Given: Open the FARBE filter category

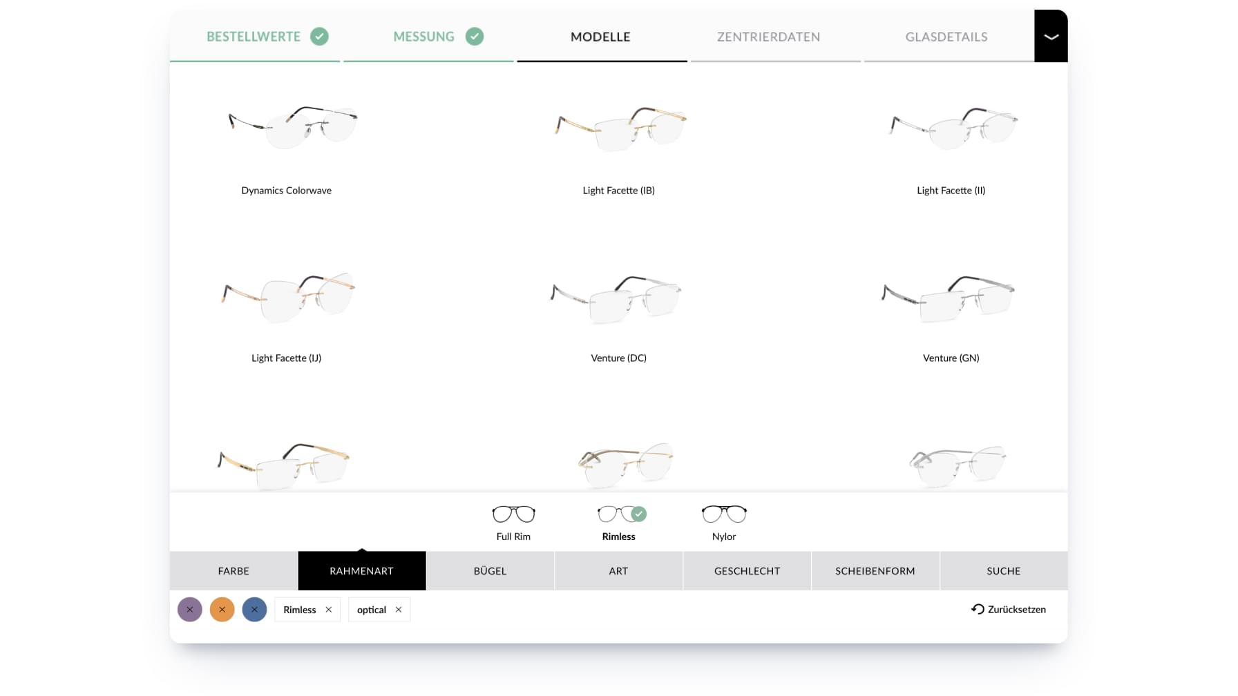Looking at the screenshot, I should point(234,571).
